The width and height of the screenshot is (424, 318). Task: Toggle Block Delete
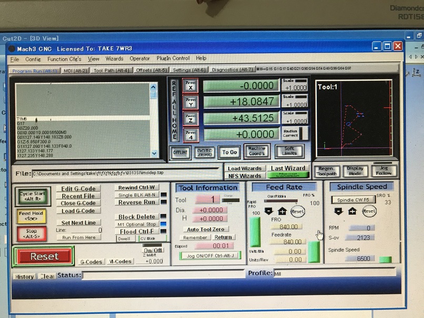point(137,217)
